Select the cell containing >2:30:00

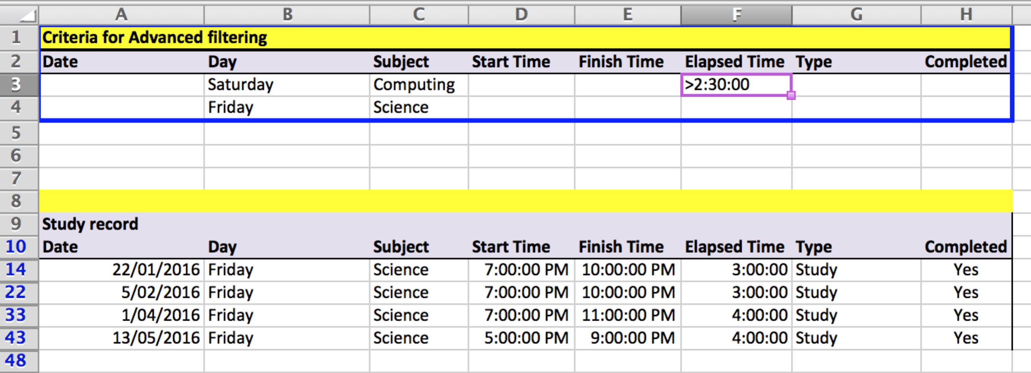[736, 84]
